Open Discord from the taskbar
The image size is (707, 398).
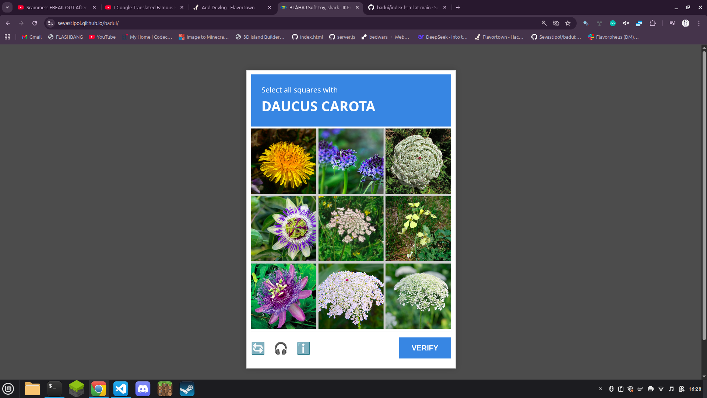(x=143, y=389)
